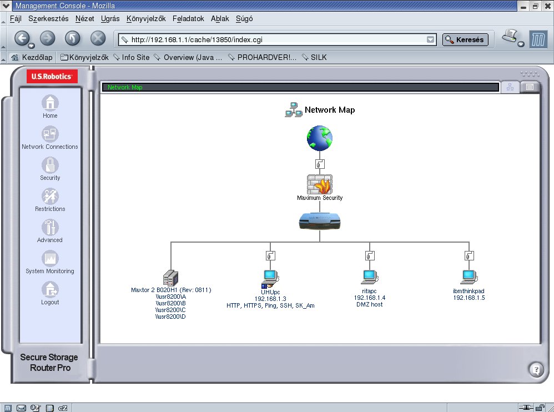Viewport: 554px width, 412px height.
Task: Click the \\usr8200\B share
Action: (170, 303)
